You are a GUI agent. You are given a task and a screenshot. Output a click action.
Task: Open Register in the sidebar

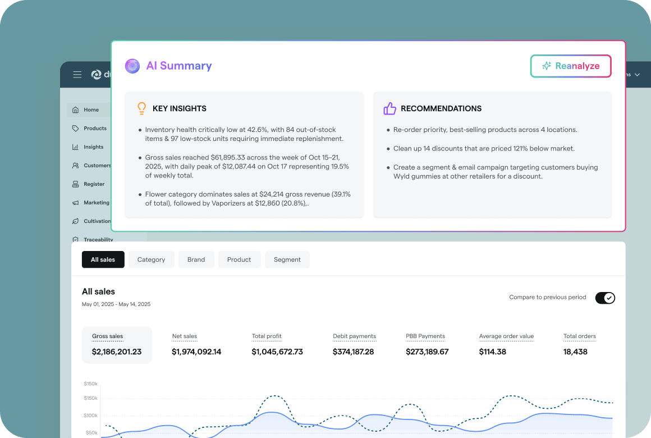coord(89,184)
